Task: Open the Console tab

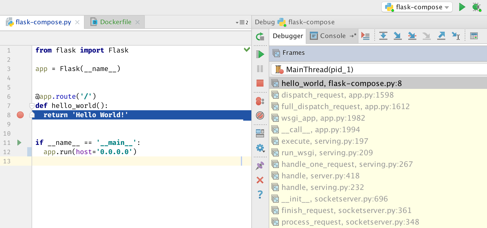Action: pyautogui.click(x=332, y=36)
